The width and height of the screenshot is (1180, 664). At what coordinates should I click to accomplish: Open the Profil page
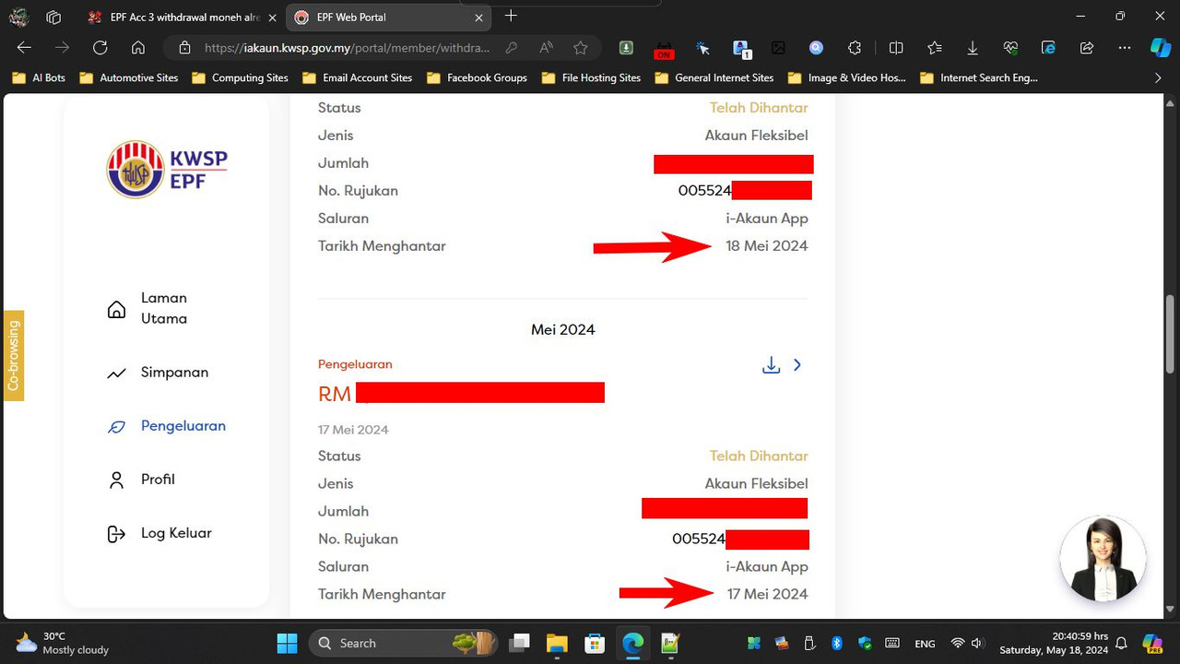coord(141,480)
